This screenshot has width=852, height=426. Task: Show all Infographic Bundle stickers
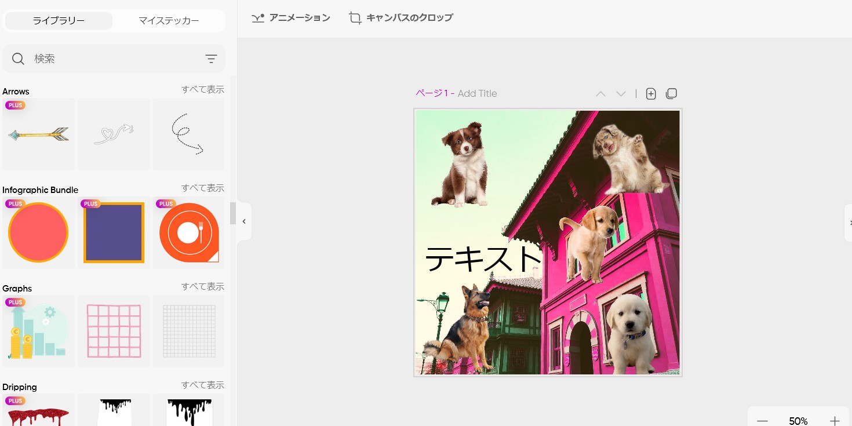[x=203, y=188]
